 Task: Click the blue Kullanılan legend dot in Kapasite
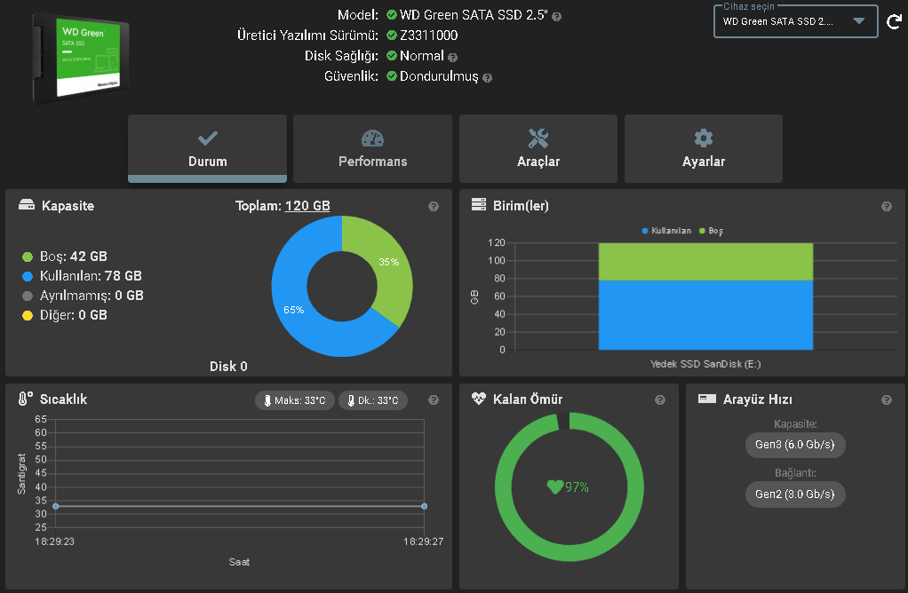[28, 277]
